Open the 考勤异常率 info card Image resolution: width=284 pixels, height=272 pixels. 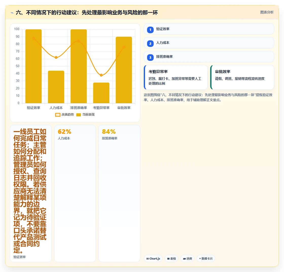(176, 77)
